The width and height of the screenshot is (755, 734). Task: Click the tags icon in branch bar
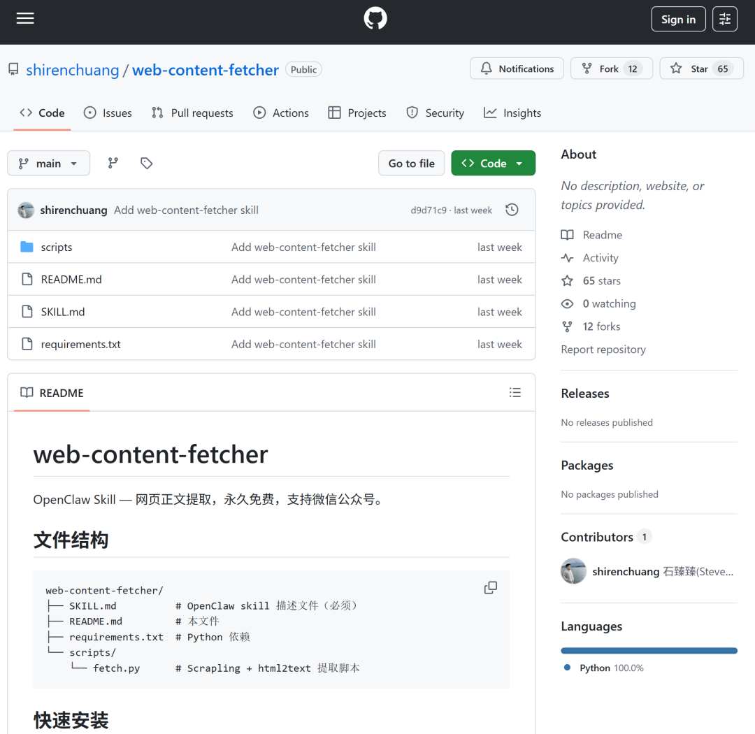tap(146, 163)
